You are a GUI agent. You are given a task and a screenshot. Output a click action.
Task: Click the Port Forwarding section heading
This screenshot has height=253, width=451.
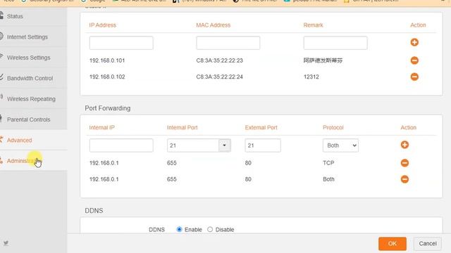(x=108, y=108)
